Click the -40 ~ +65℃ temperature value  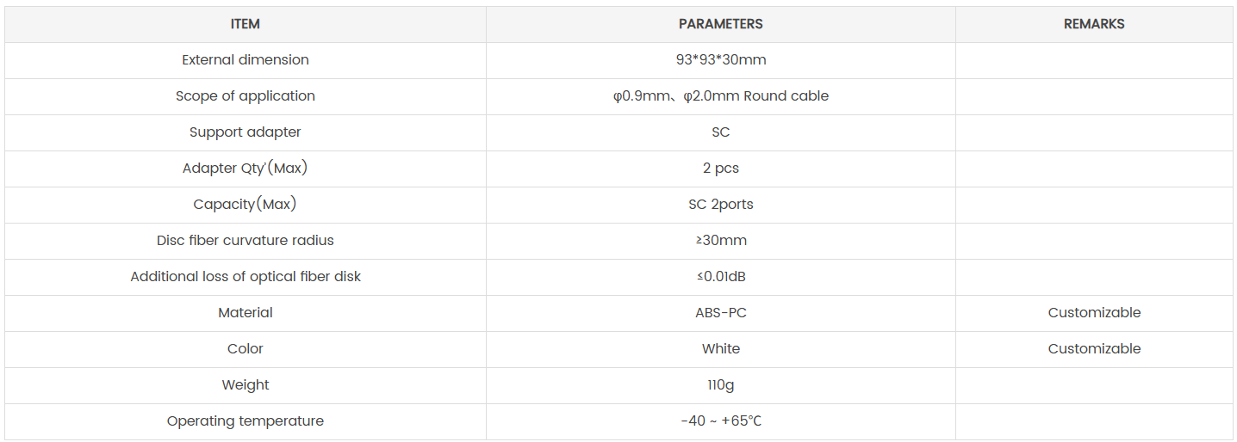pos(720,421)
